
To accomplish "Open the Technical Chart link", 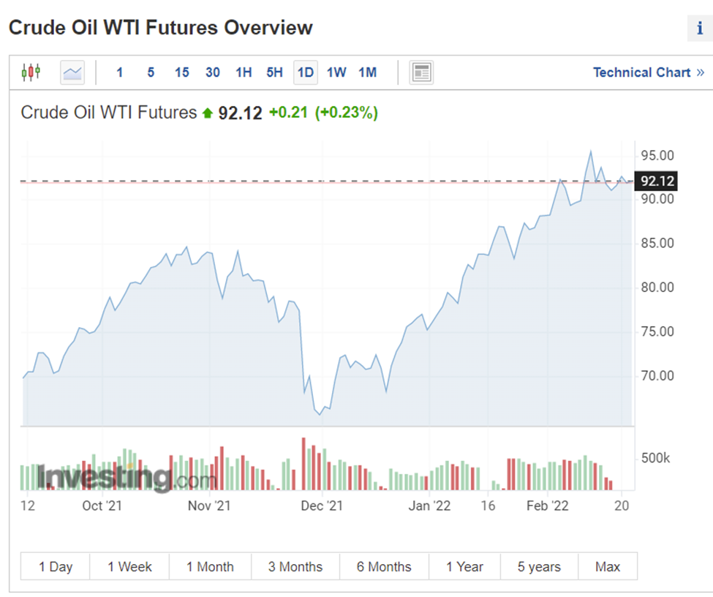I will (x=641, y=72).
